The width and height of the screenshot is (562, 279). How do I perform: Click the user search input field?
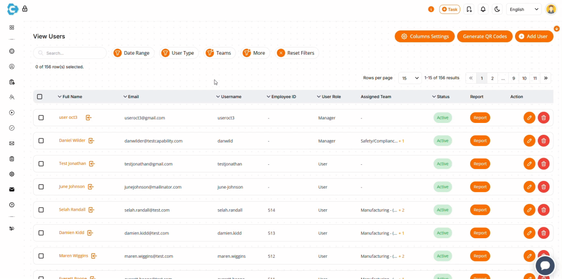pyautogui.click(x=70, y=53)
